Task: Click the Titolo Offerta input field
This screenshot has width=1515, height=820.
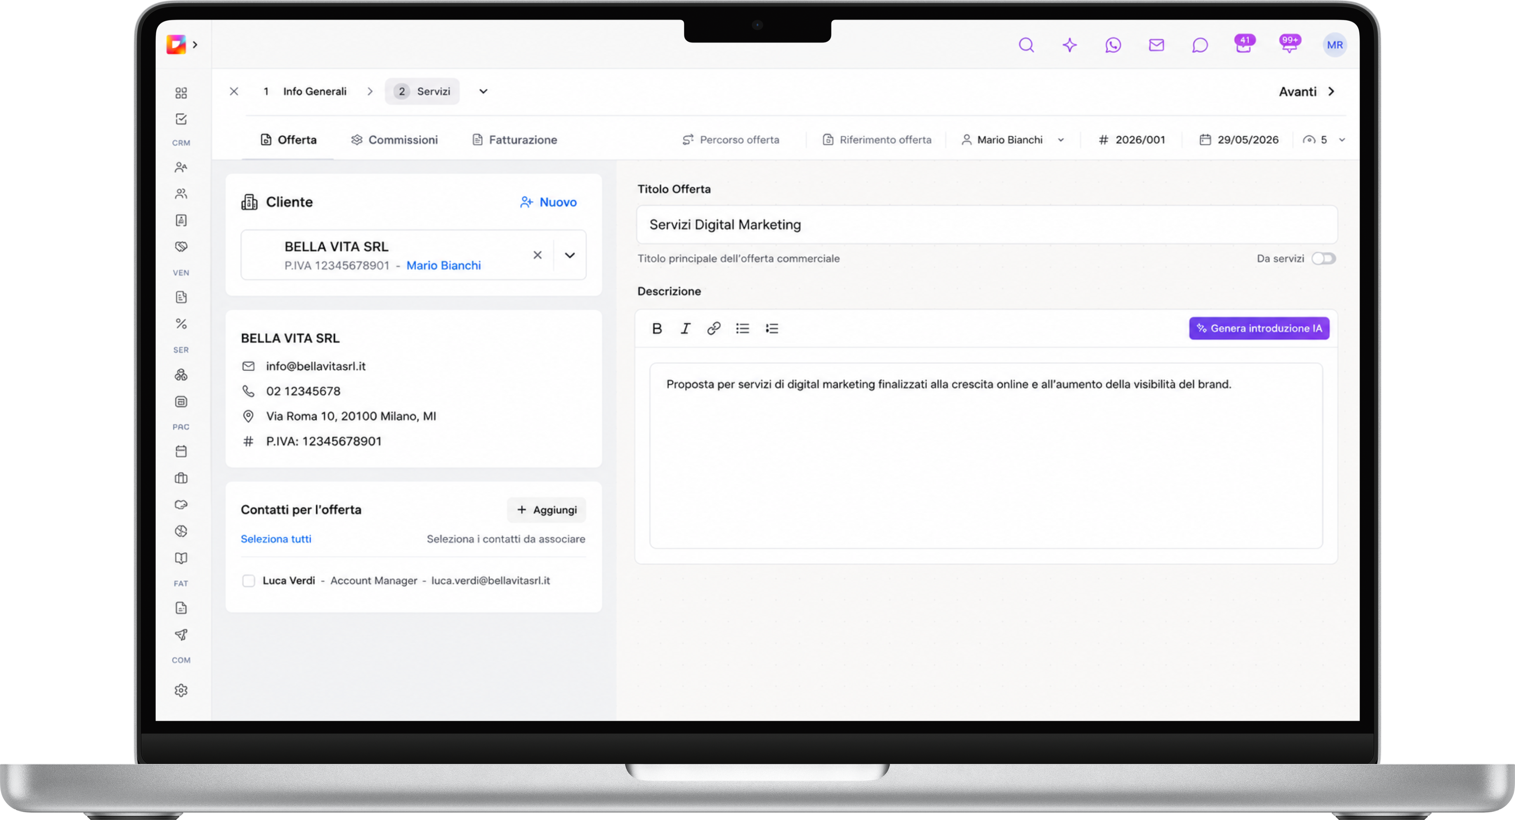Action: coord(986,225)
